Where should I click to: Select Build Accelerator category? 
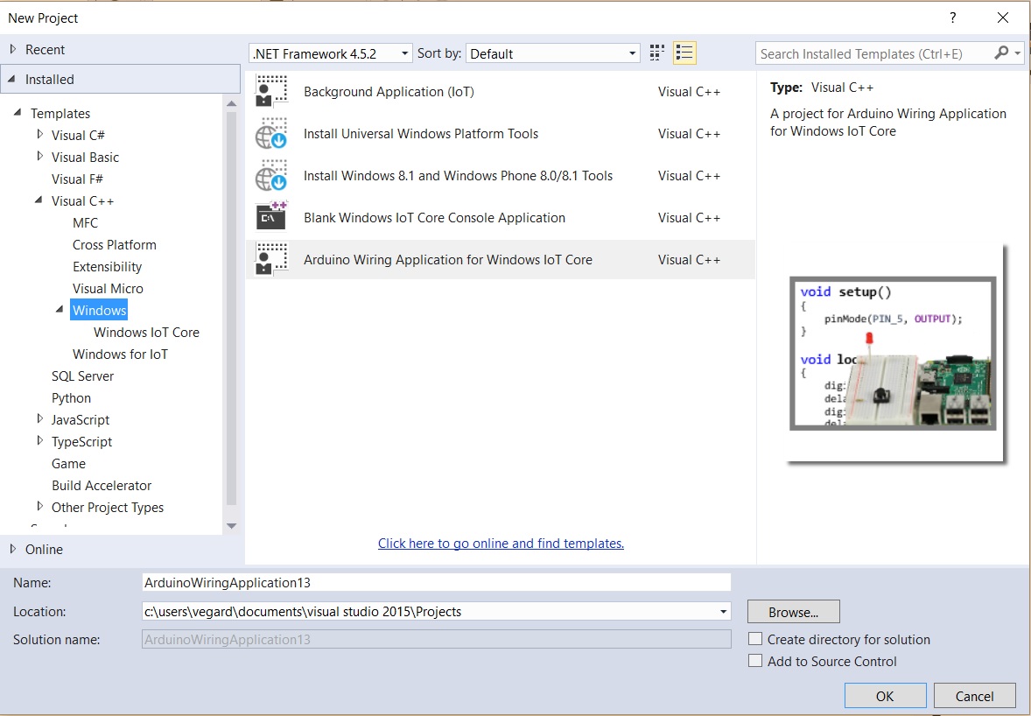pos(102,485)
